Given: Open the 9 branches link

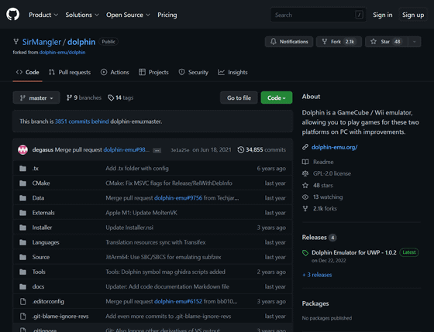Looking at the screenshot, I should pos(84,98).
